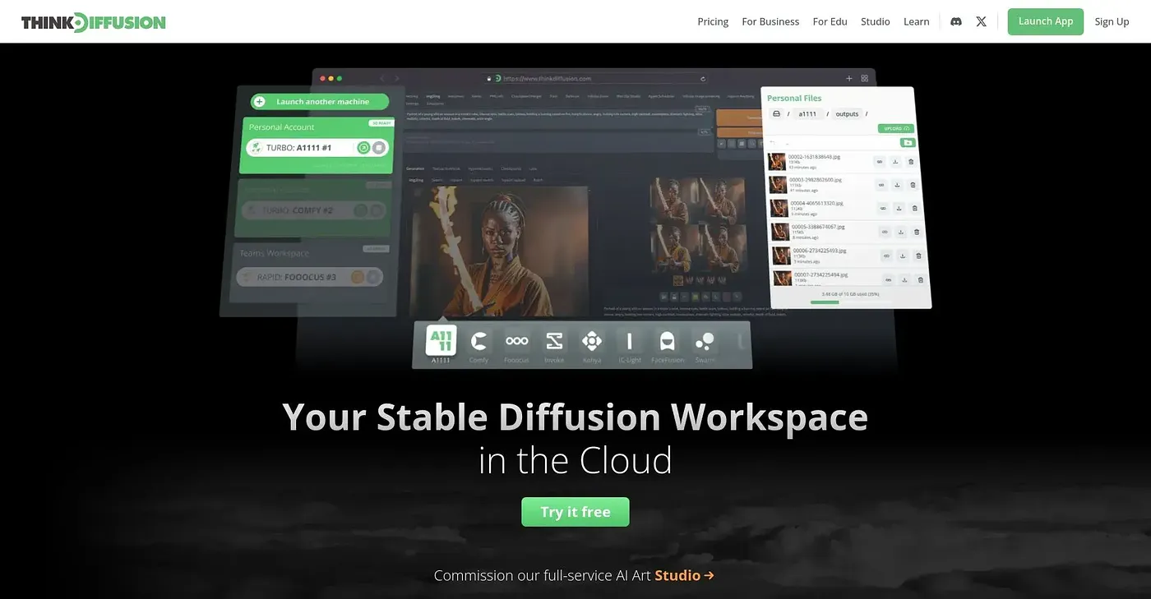Open the X (Twitter) icon link
The width and height of the screenshot is (1151, 599).
pos(981,21)
